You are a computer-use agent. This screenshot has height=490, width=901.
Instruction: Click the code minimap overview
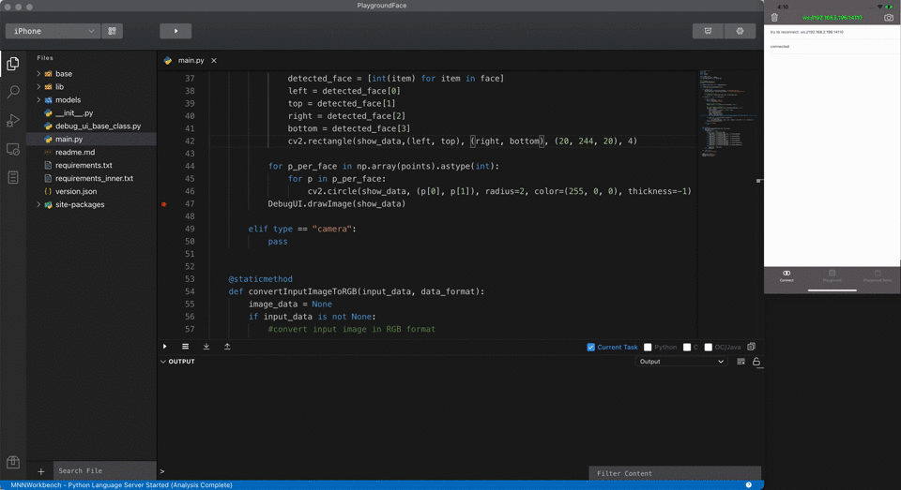click(x=725, y=113)
